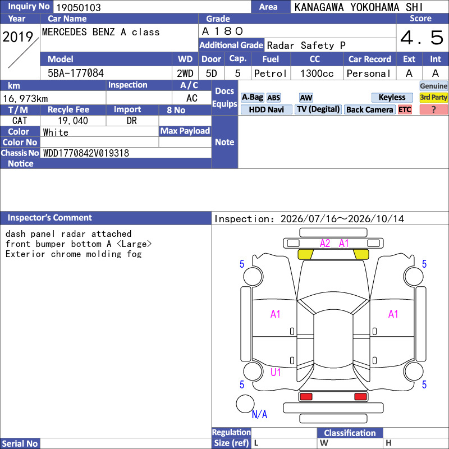Screen dimensions: 449x449
Task: Click the U1 mark on rear door
Action: coord(276,372)
